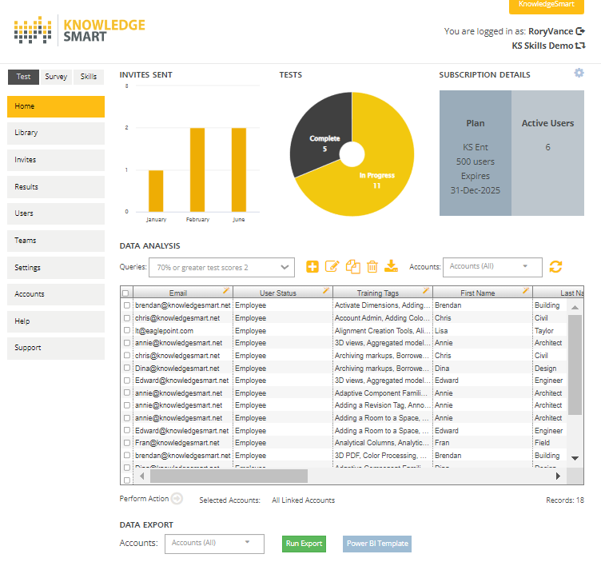Image resolution: width=601 pixels, height=566 pixels.
Task: Open the Accounts menu item
Action: (56, 294)
